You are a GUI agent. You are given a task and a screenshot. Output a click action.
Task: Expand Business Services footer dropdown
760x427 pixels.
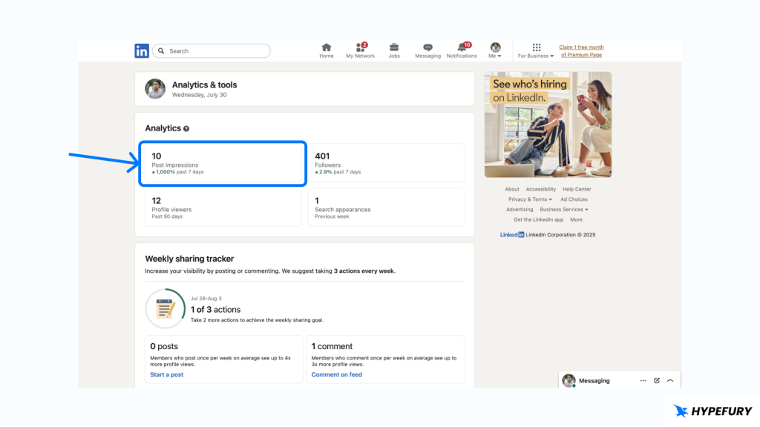[x=564, y=210]
